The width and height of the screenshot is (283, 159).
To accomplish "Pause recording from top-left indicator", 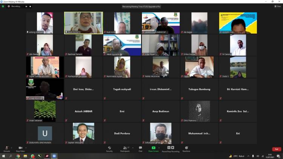I will (26, 6).
